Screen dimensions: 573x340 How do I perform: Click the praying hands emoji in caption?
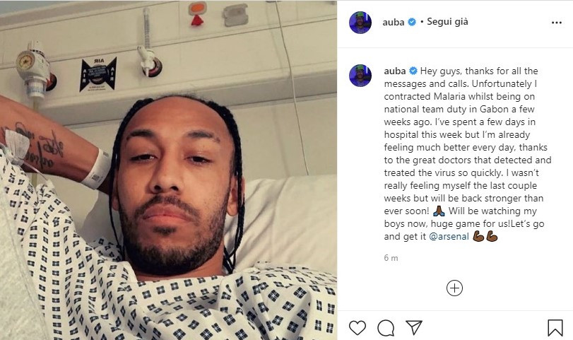tap(439, 211)
